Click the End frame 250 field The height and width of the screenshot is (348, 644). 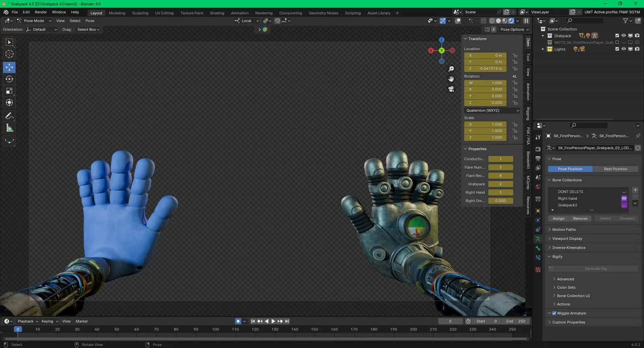516,321
